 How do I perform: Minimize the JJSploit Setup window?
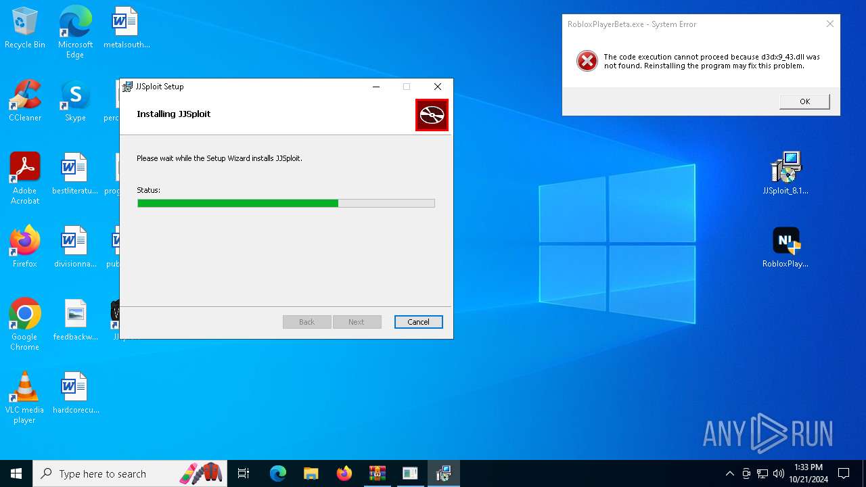376,87
